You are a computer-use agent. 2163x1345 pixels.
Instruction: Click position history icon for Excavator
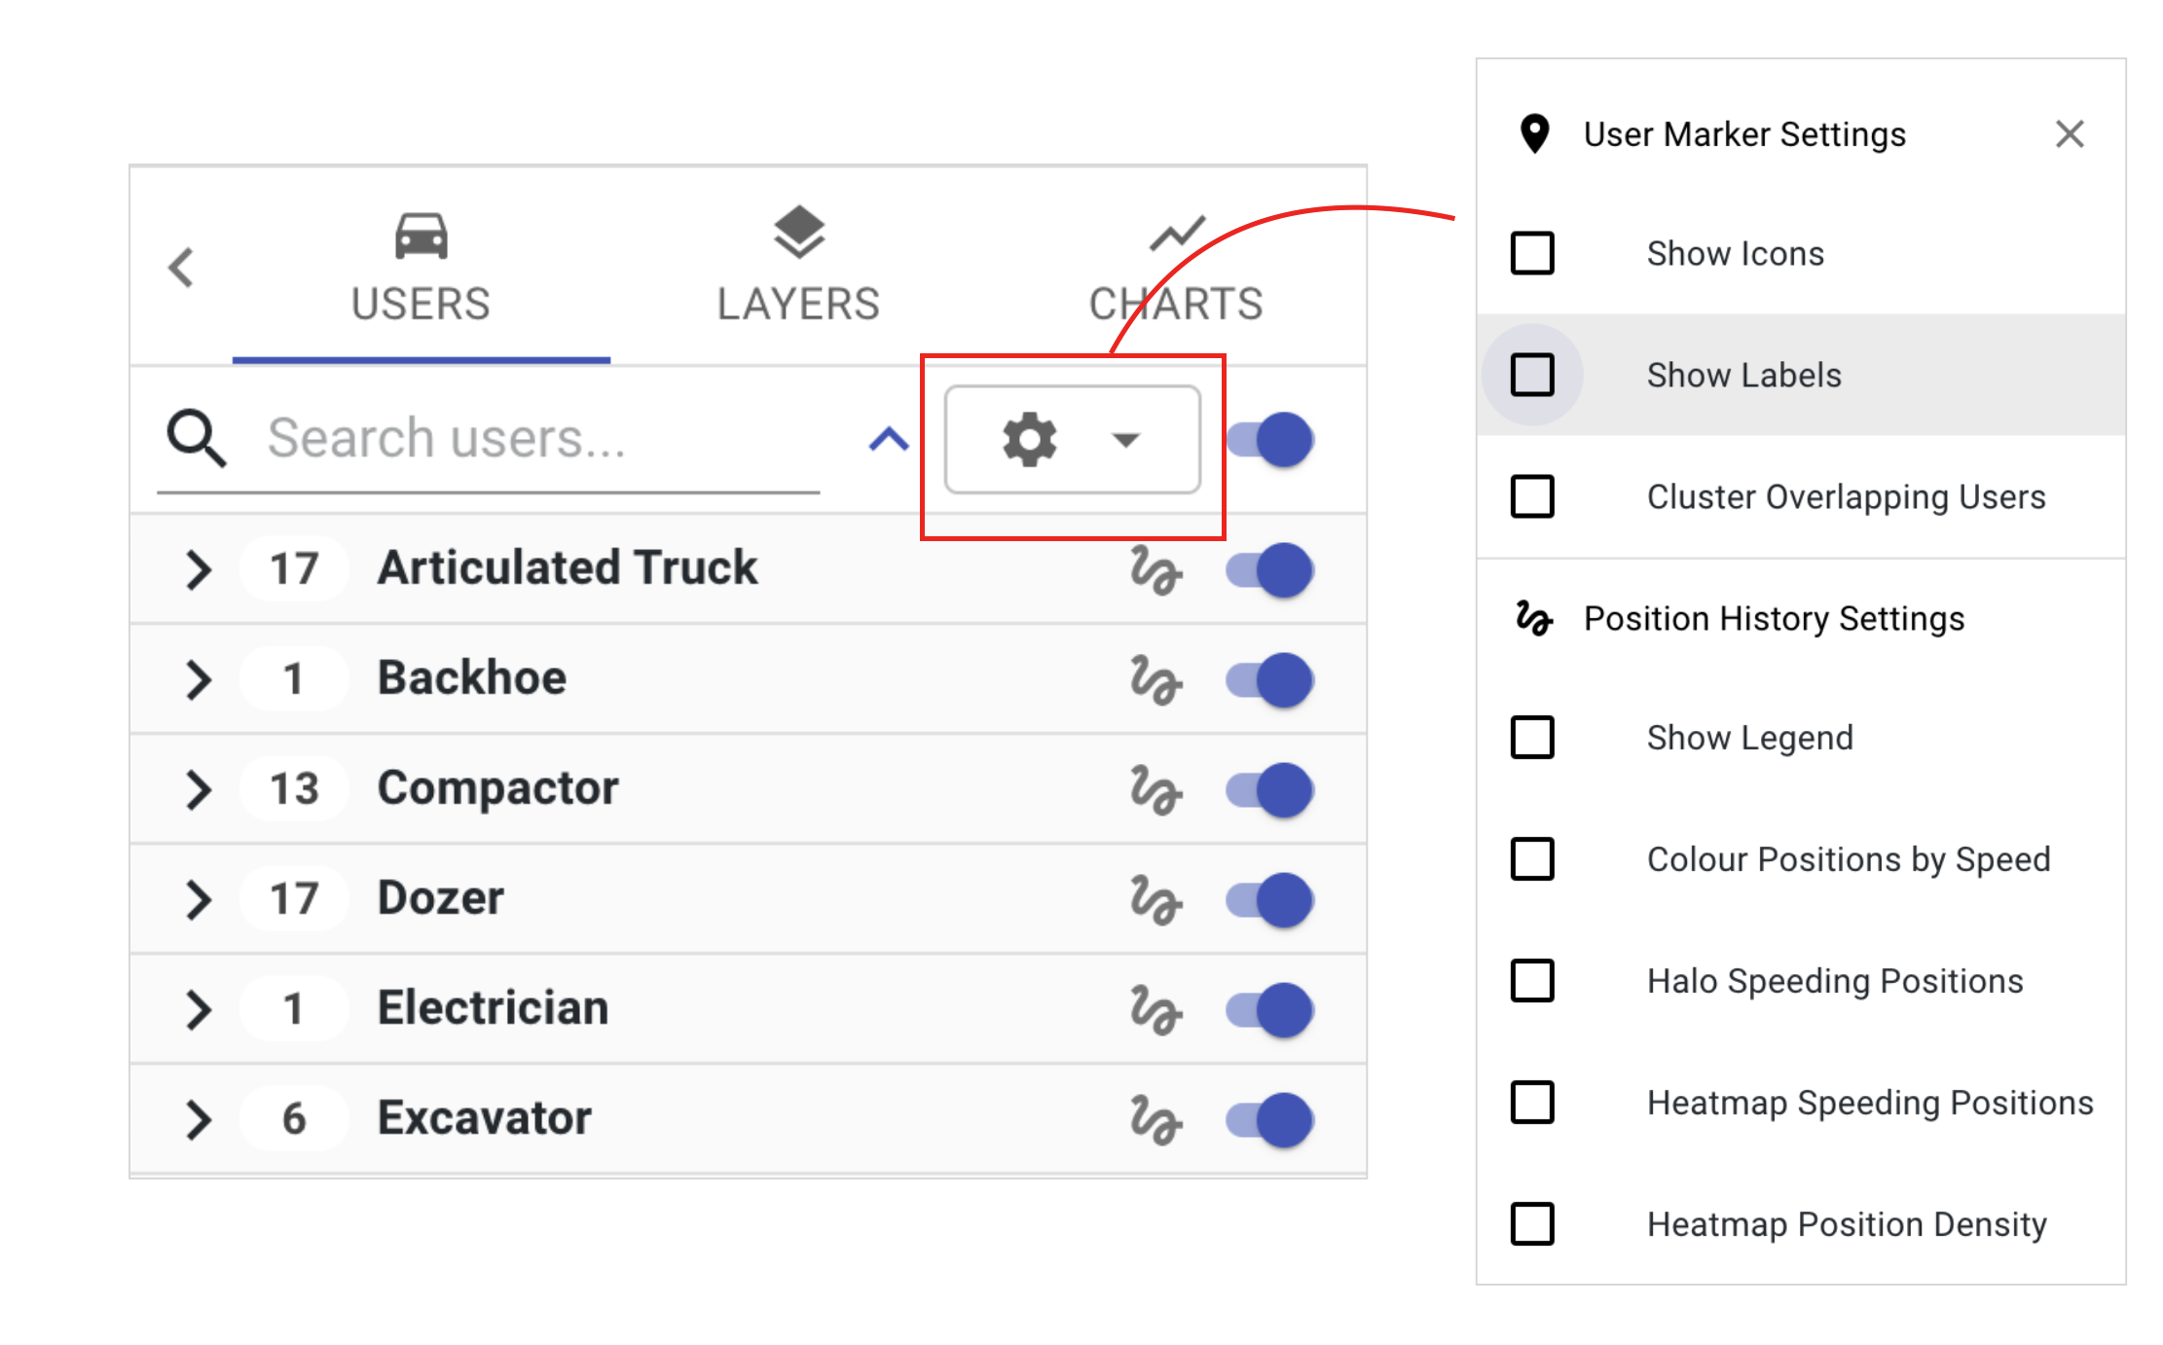click(1155, 1119)
